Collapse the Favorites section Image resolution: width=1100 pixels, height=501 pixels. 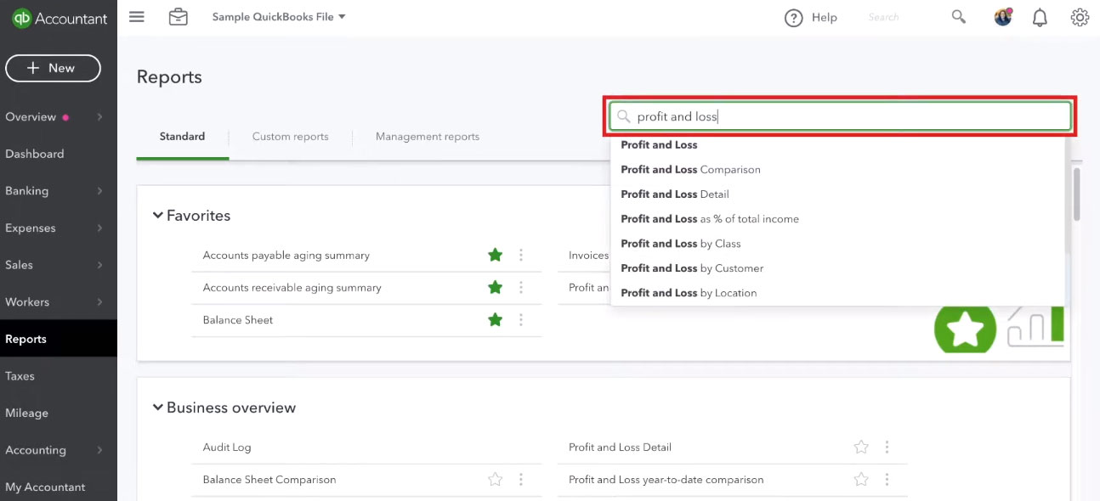pos(157,216)
